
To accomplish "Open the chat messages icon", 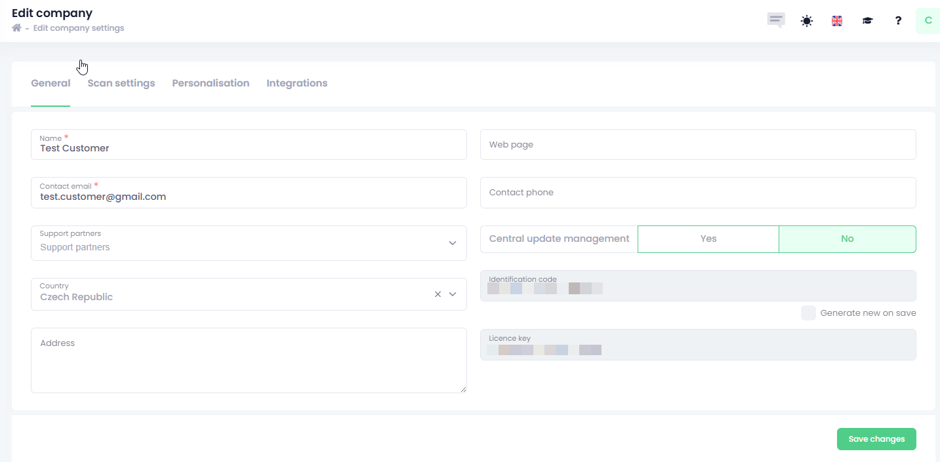I will click(776, 20).
